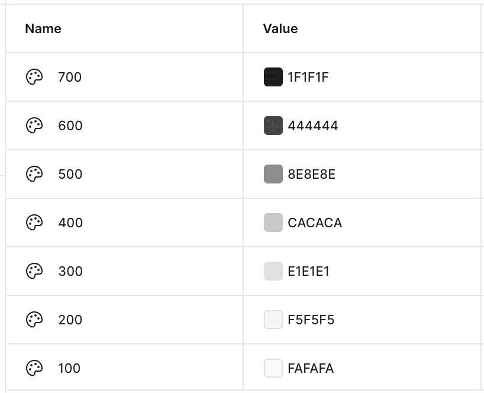The height and width of the screenshot is (393, 484).
Task: Click the palette icon next to 400
Action: 34,223
